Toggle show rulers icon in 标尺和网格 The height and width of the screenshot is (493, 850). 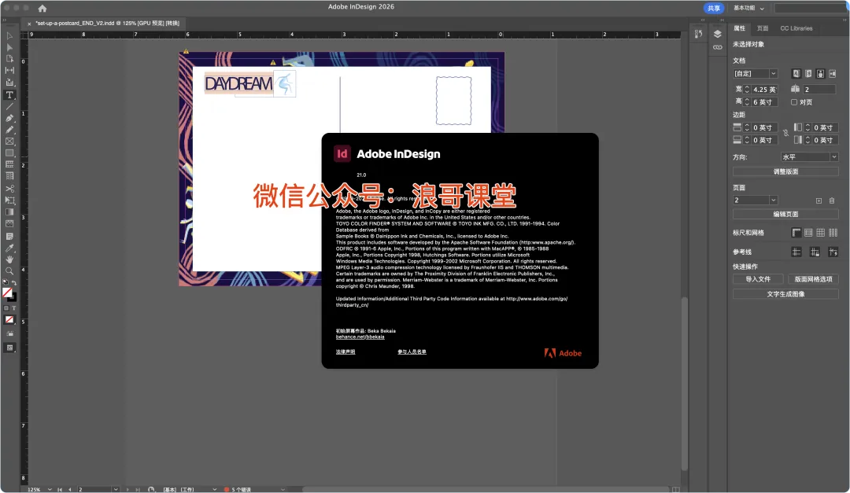coord(796,233)
